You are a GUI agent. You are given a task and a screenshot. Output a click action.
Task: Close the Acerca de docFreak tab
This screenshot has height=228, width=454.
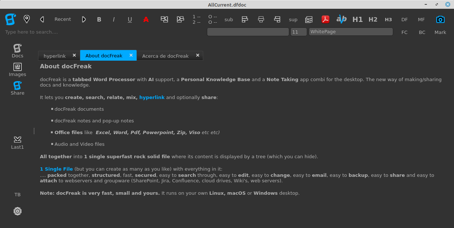tap(198, 55)
